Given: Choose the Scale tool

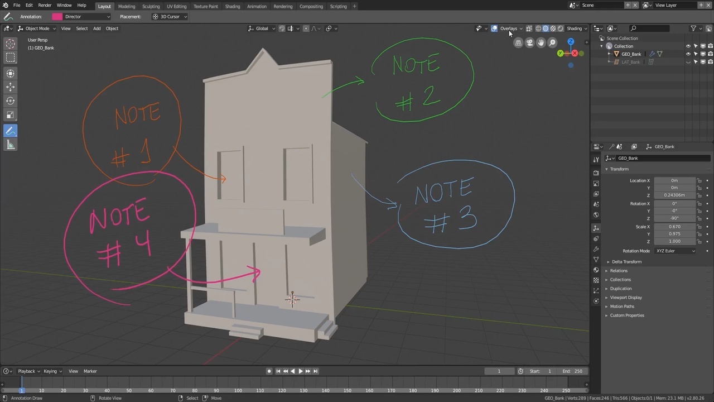Looking at the screenshot, I should pos(10,115).
